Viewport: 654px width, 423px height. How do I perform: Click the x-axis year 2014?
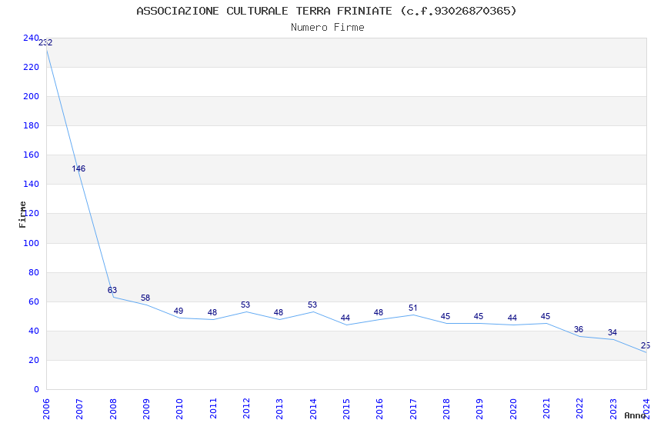click(x=313, y=409)
